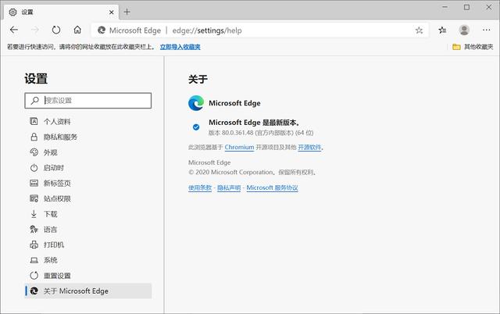Open 个人资料 settings section
The width and height of the screenshot is (500, 314).
pos(88,121)
